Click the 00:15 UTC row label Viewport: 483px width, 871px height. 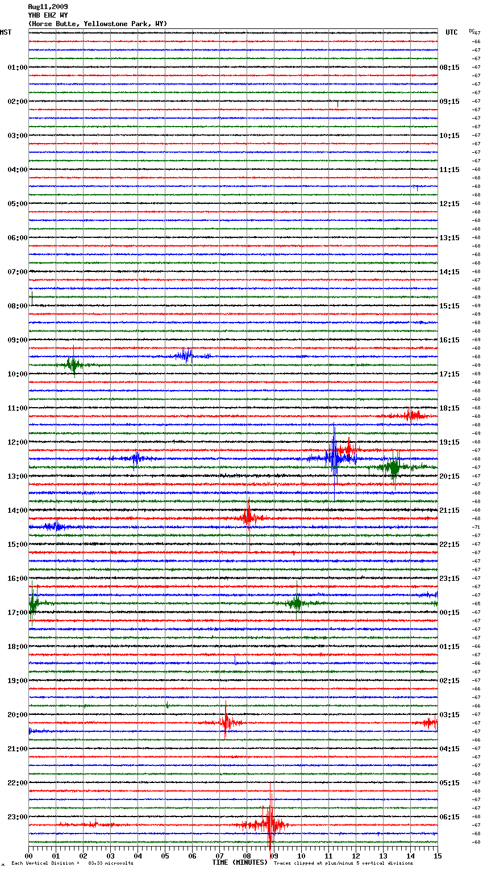tap(449, 613)
